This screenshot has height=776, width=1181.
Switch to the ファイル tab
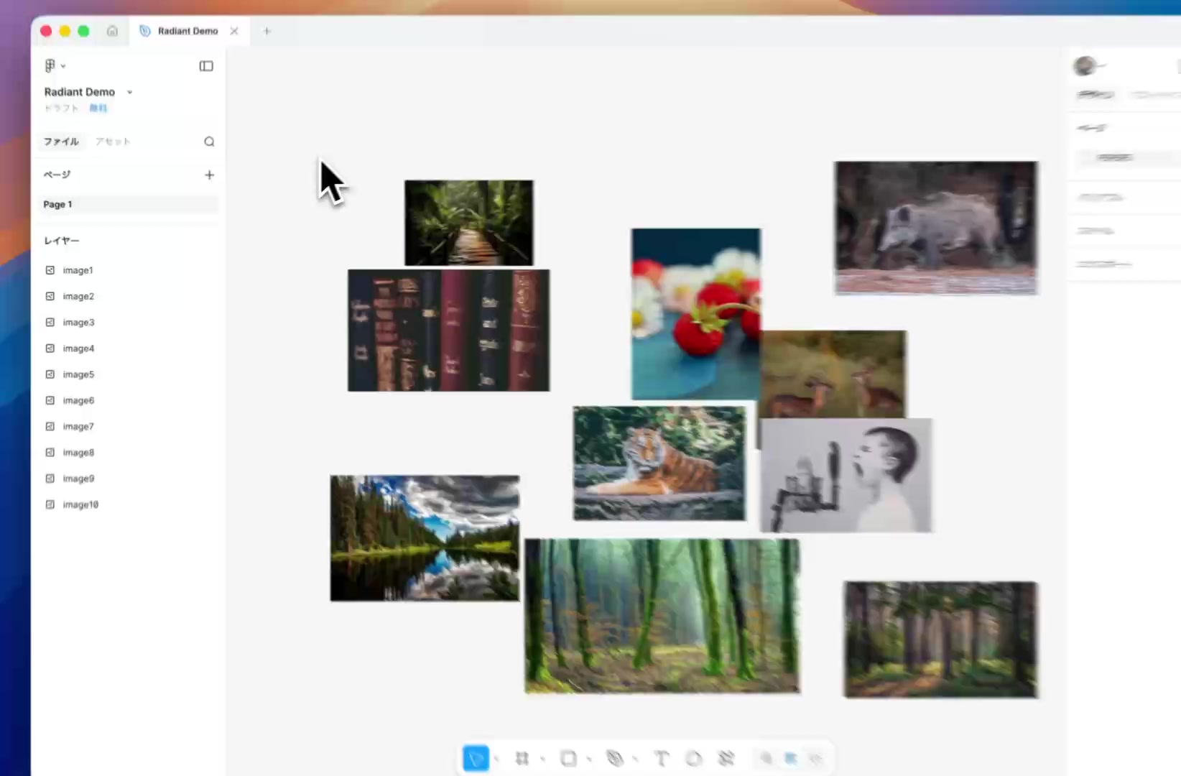point(61,142)
